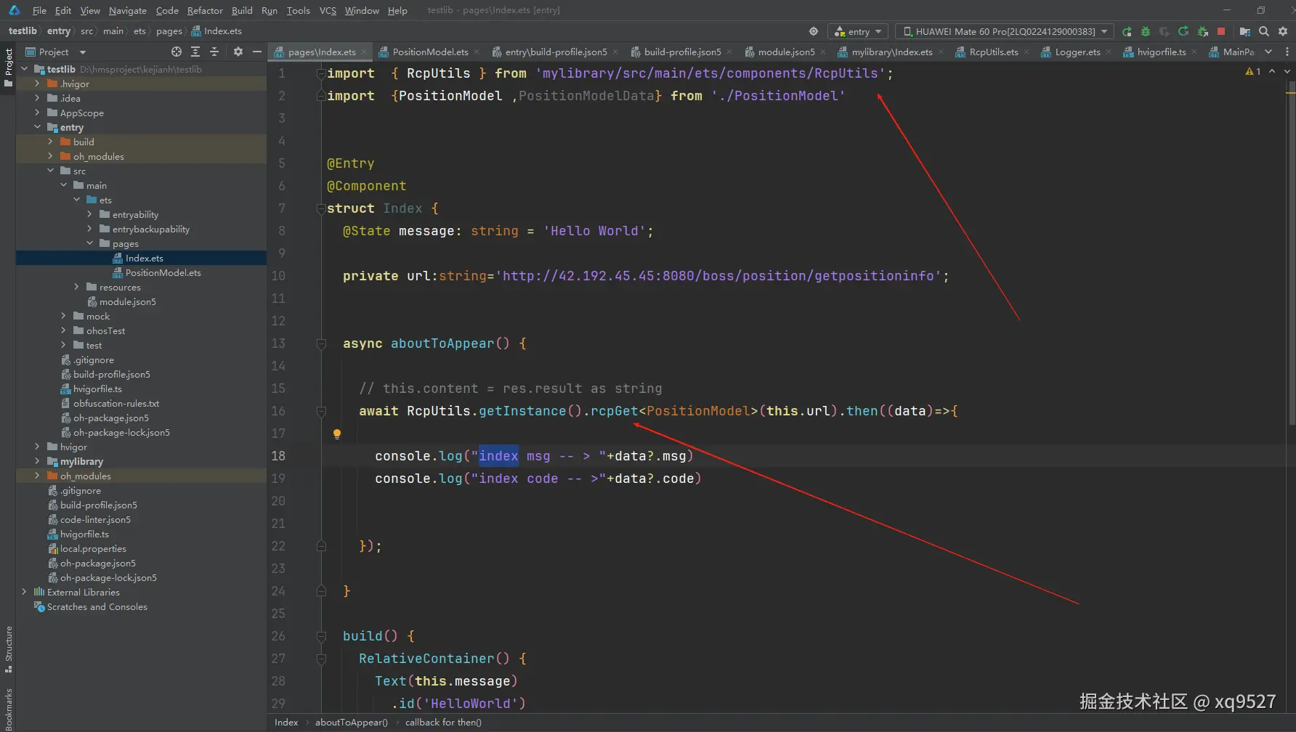Expand the .hvigor folder

click(x=37, y=84)
